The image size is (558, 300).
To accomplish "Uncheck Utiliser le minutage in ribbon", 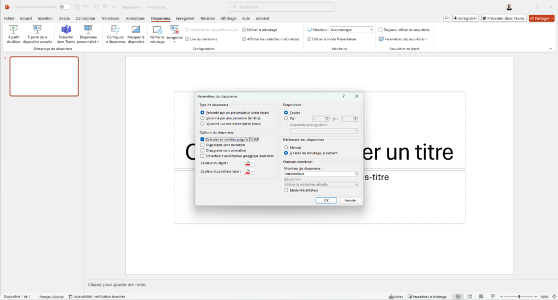I will click(244, 30).
